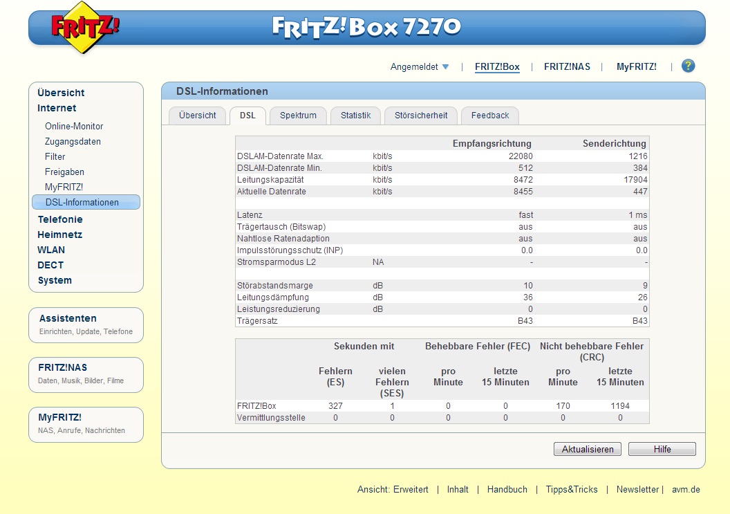Switch to the Spektrum tab
This screenshot has width=730, height=514.
(x=298, y=116)
